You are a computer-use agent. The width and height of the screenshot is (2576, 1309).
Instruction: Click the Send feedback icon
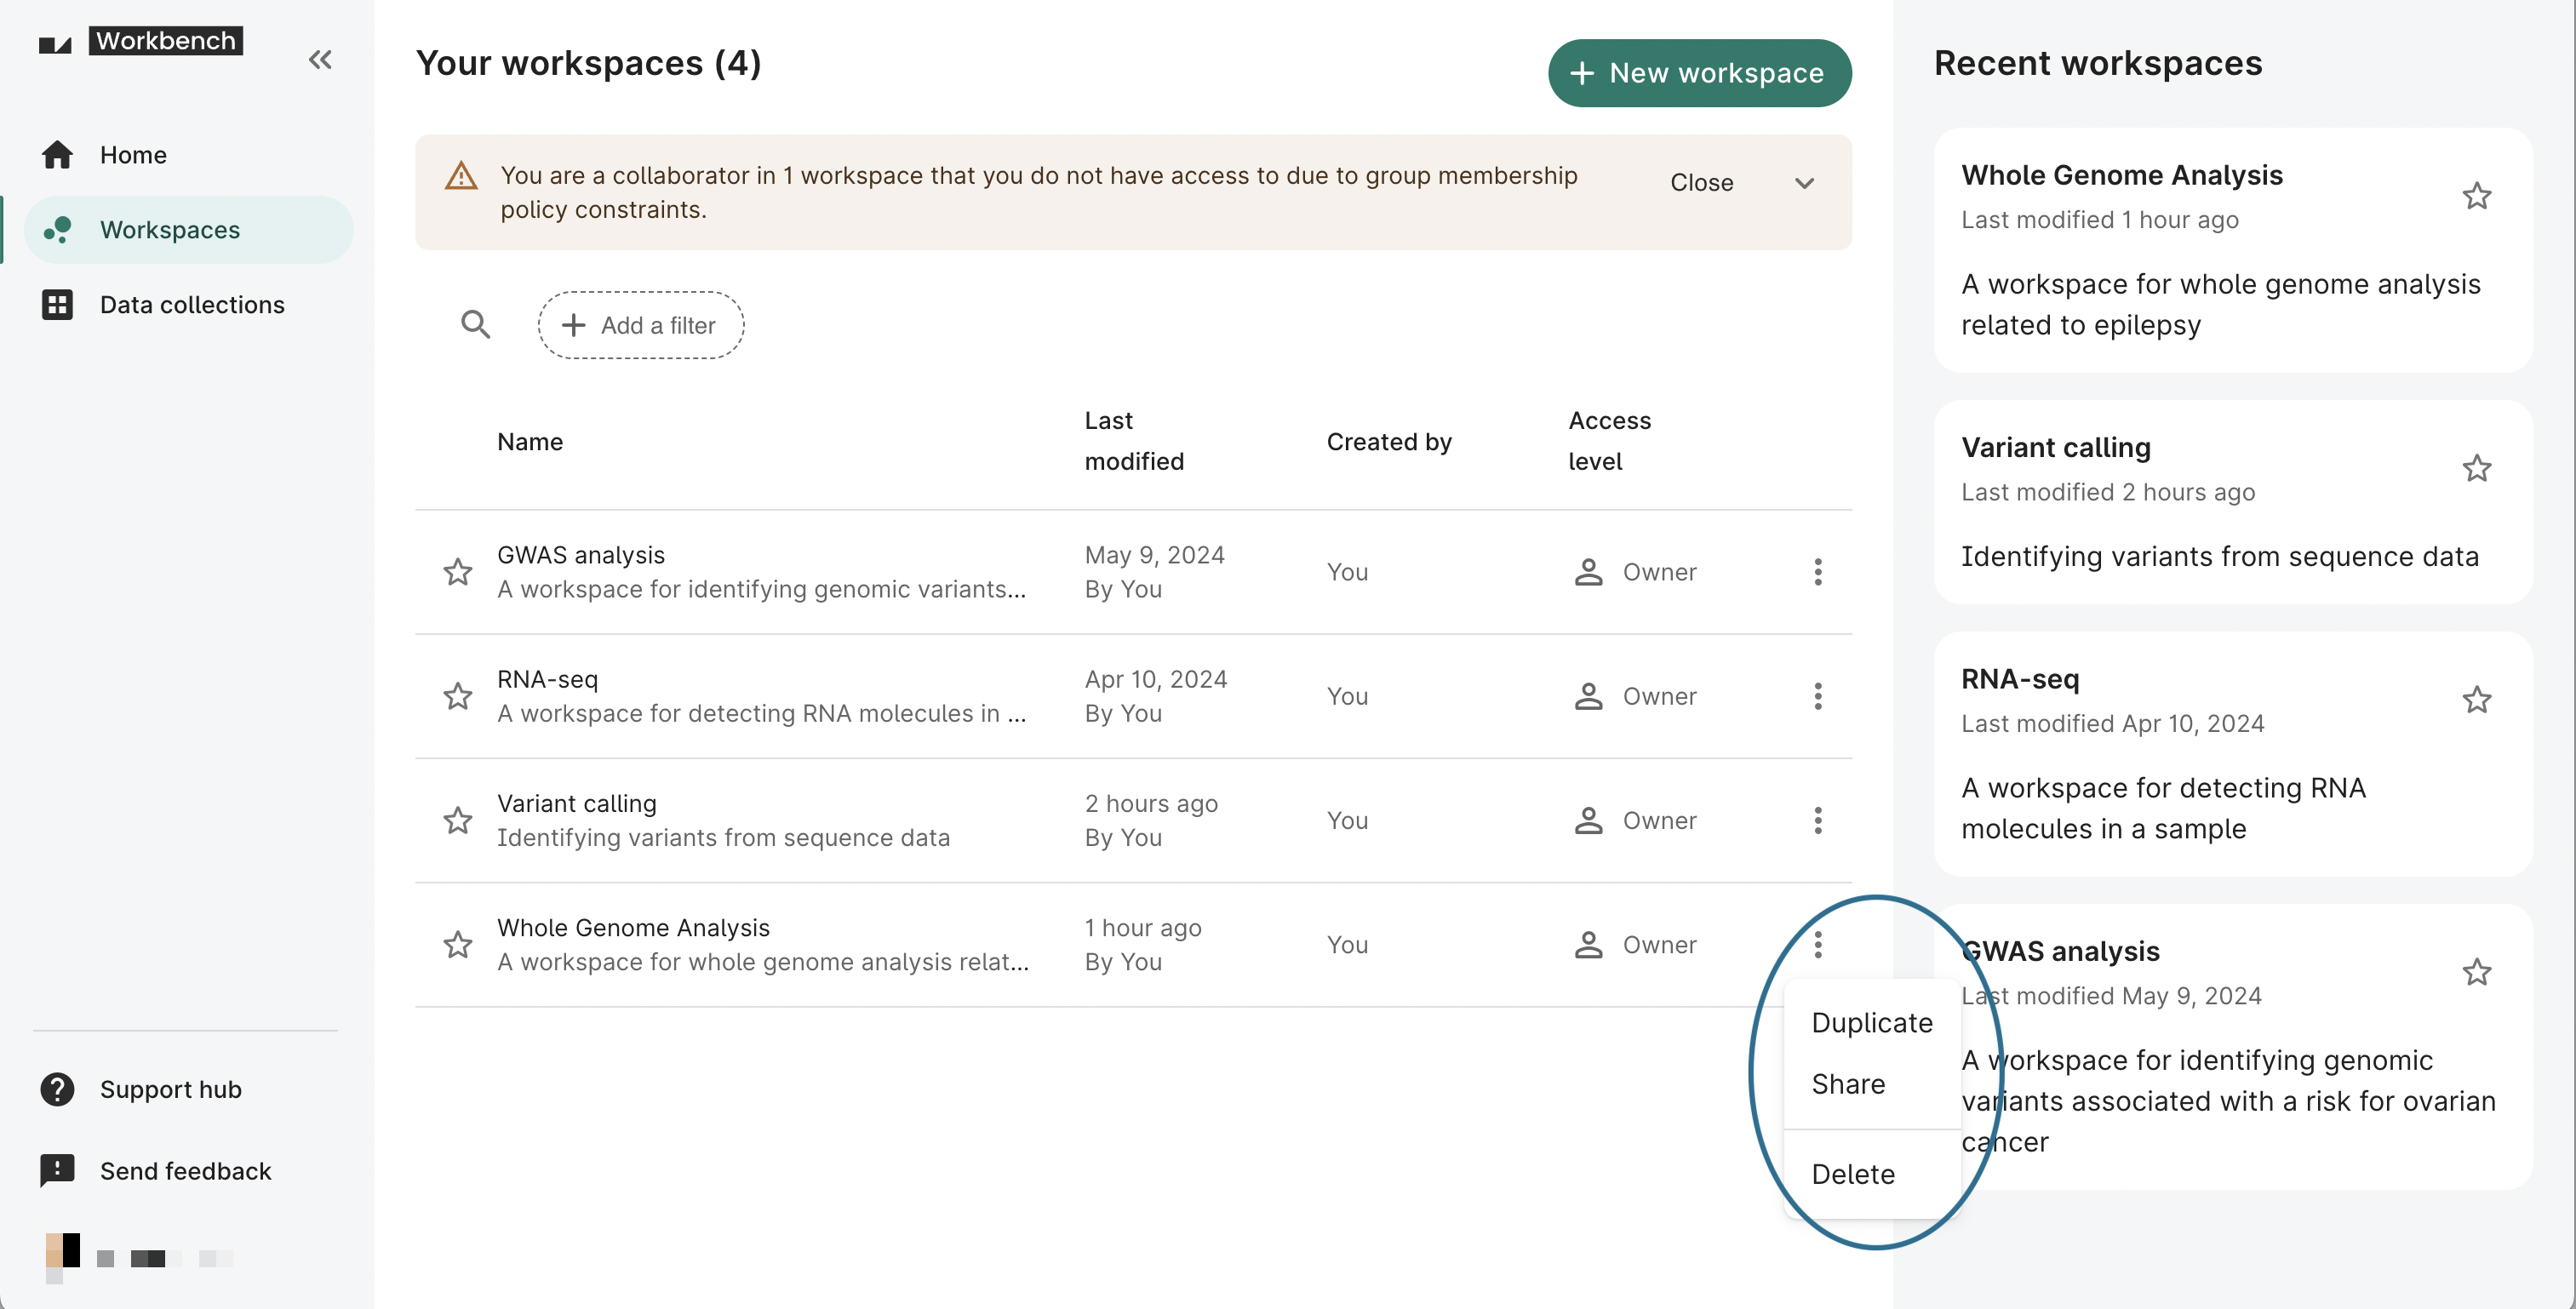[x=57, y=1169]
